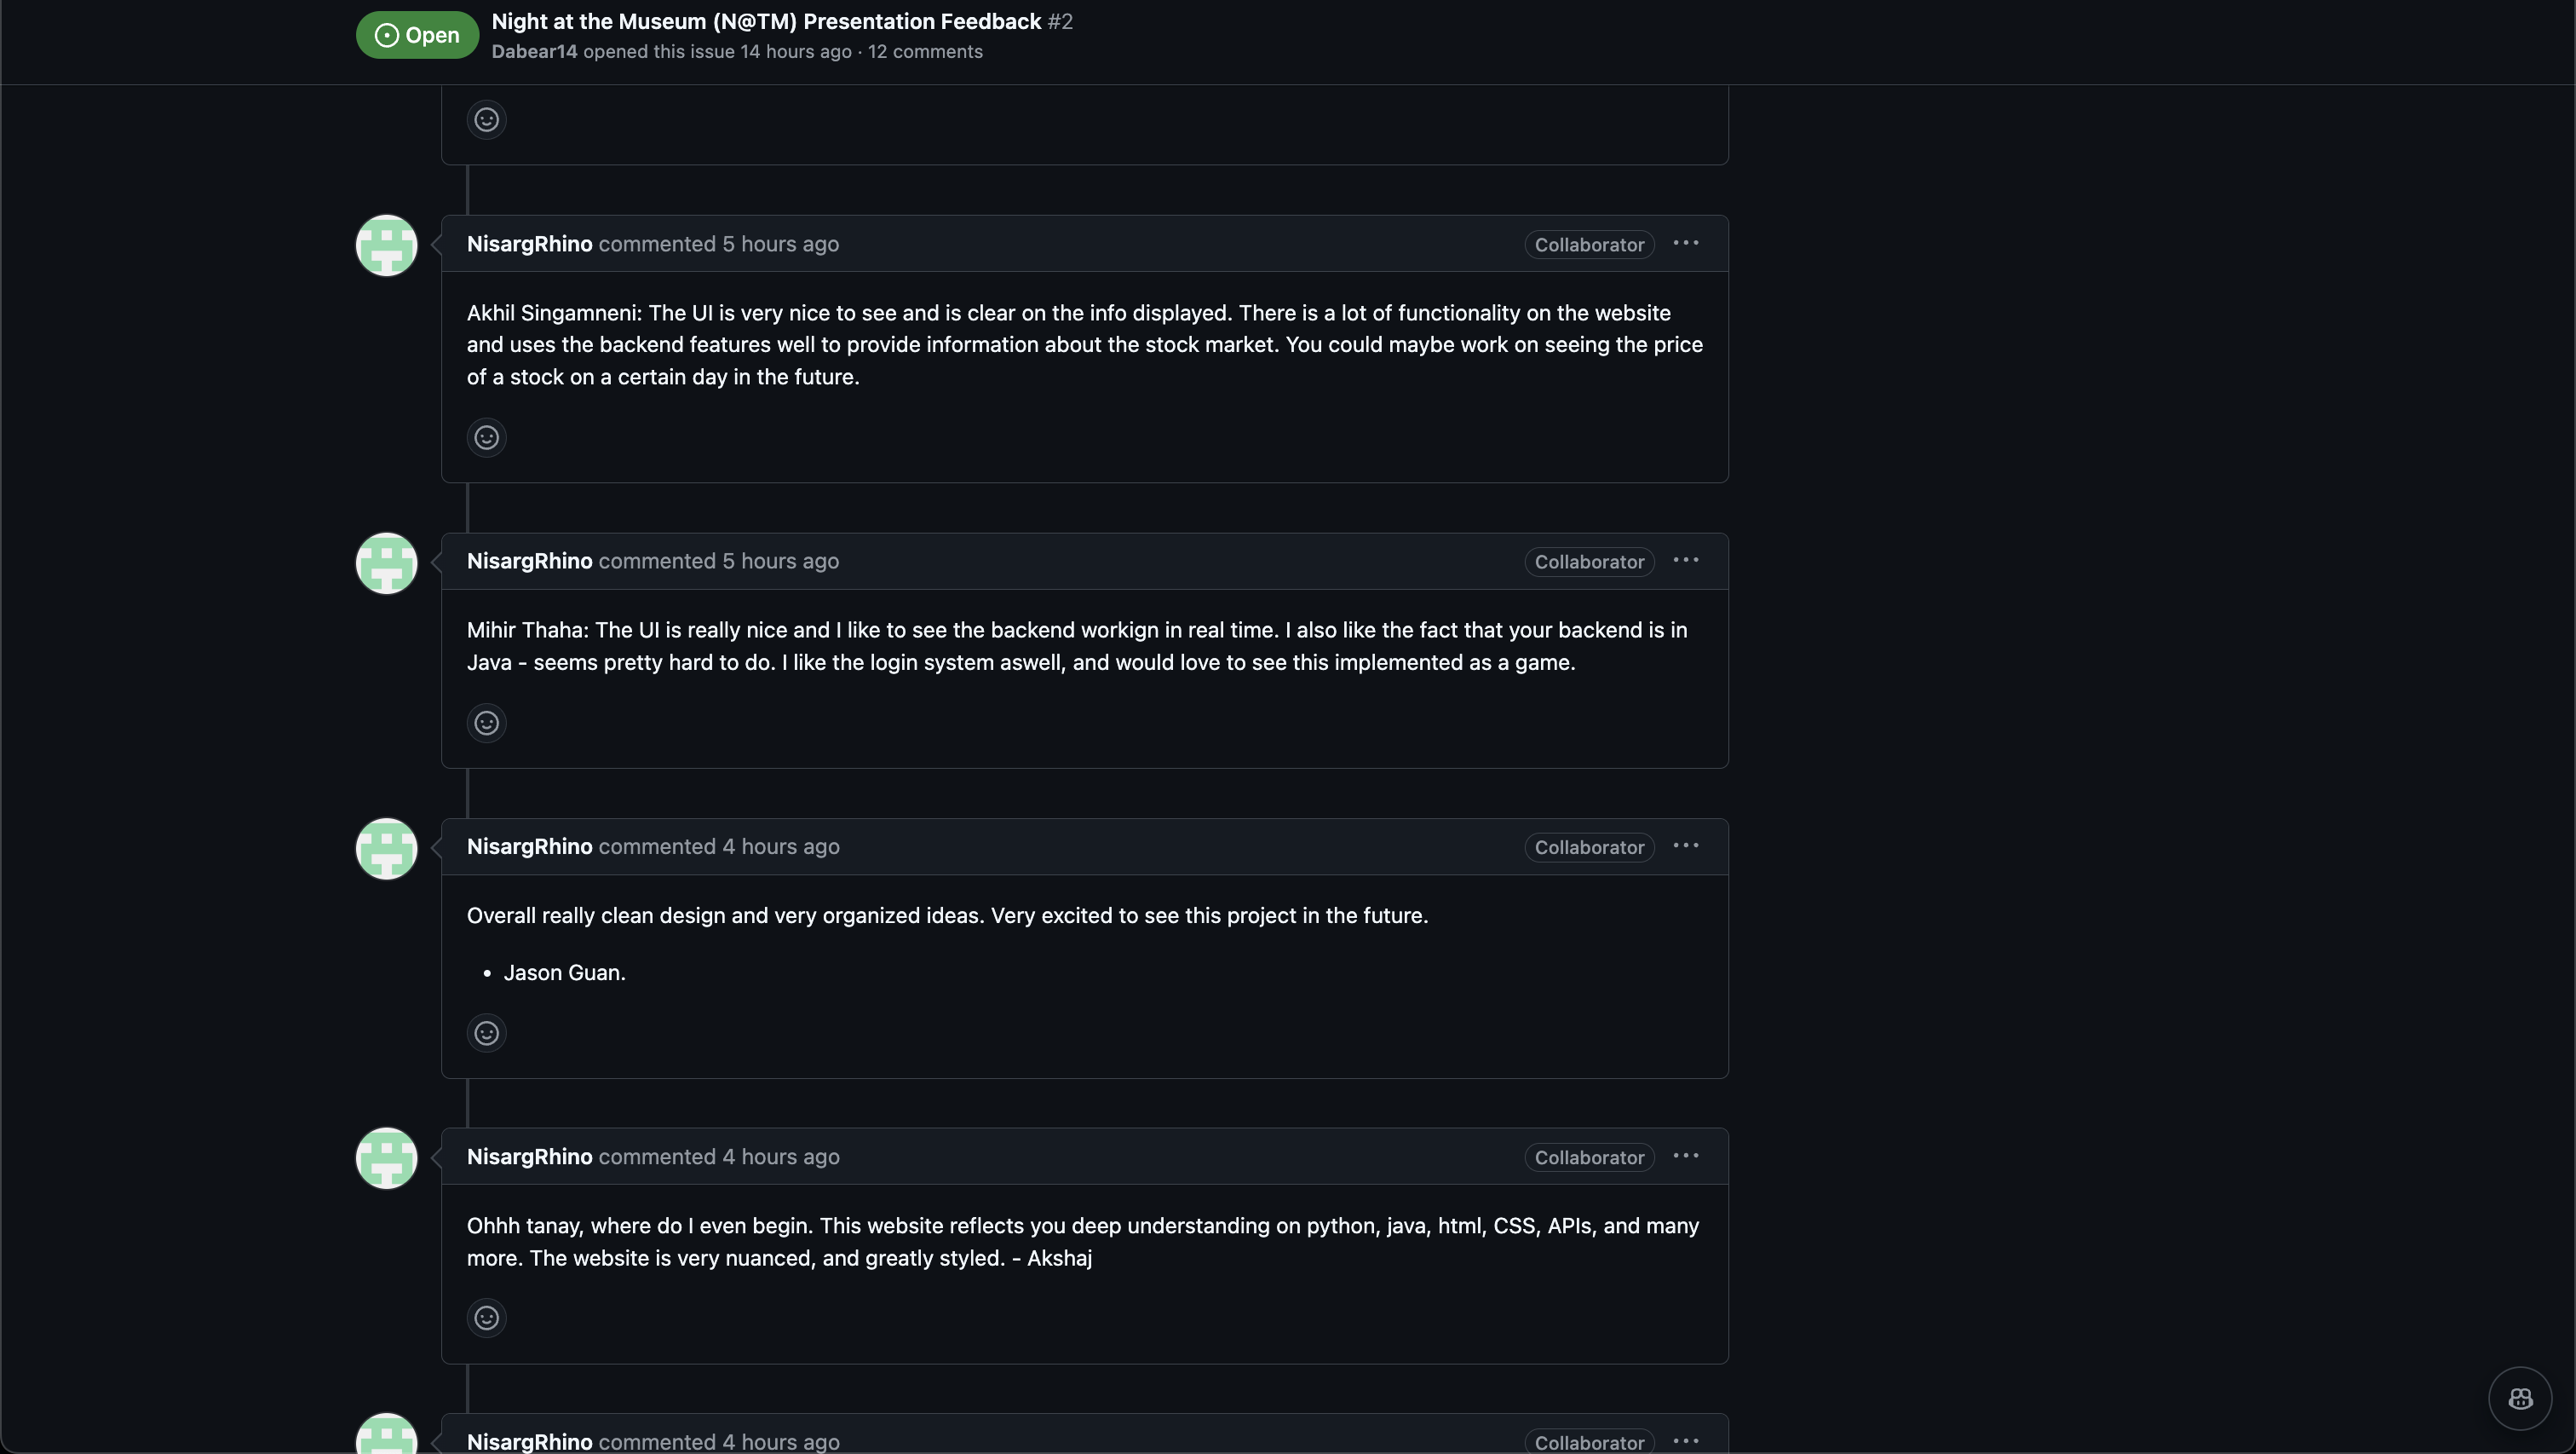Open options menu for Jason Guan comment
This screenshot has width=2576, height=1454.
[x=1685, y=845]
